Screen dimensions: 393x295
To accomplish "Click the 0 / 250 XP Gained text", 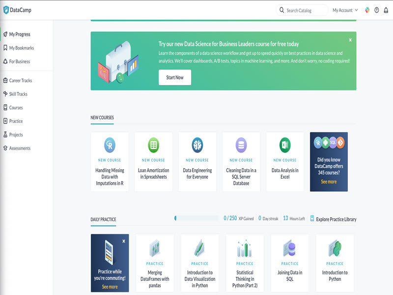I will click(238, 218).
